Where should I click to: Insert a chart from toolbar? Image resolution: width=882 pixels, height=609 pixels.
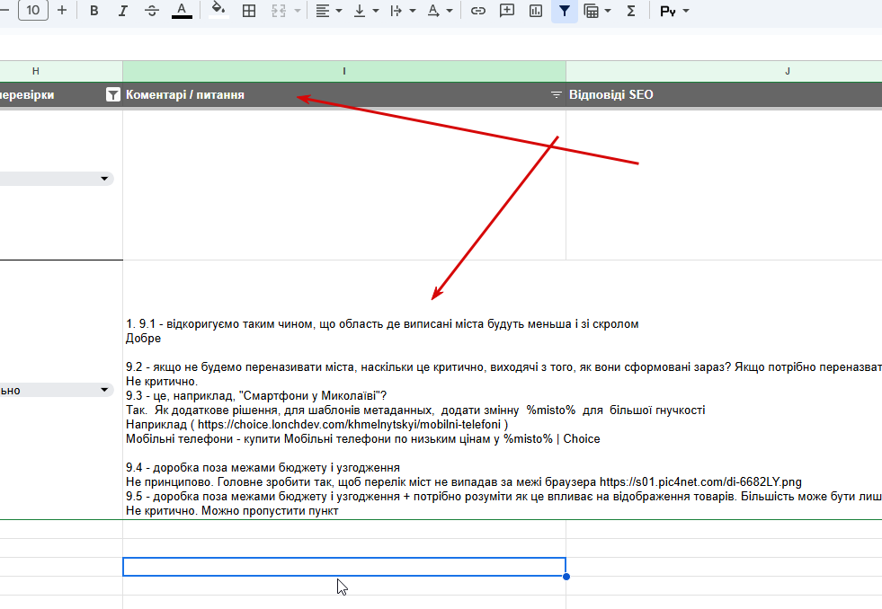(536, 11)
